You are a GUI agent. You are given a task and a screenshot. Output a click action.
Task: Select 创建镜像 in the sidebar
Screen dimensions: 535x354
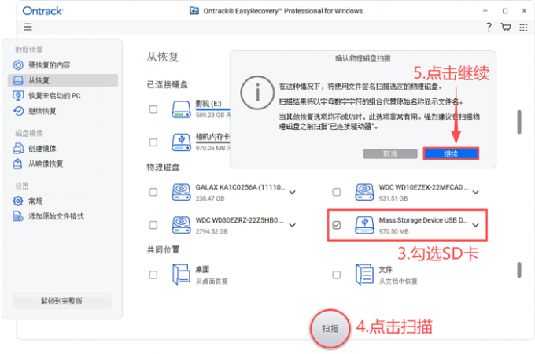point(63,149)
